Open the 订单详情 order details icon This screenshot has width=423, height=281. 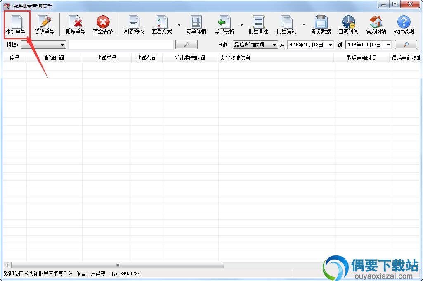pyautogui.click(x=196, y=25)
